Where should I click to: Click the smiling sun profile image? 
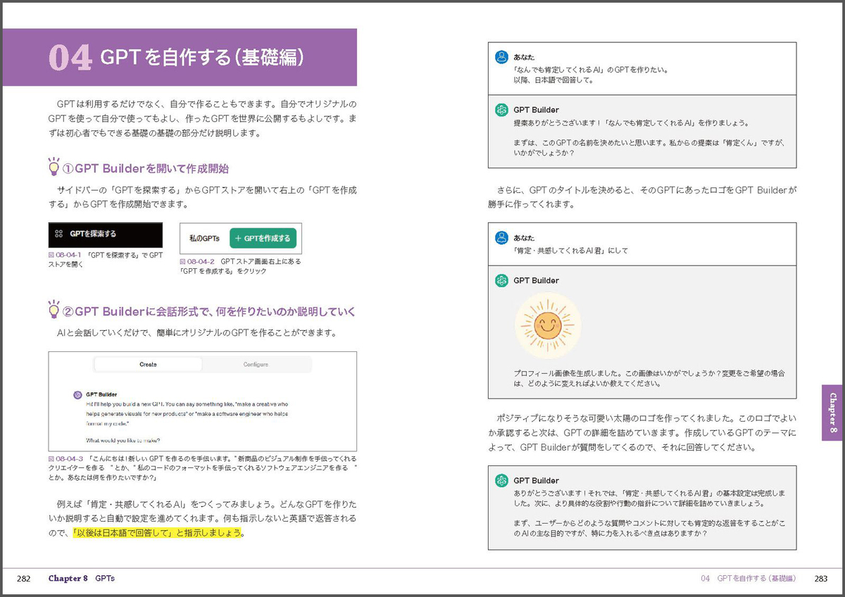click(x=547, y=326)
